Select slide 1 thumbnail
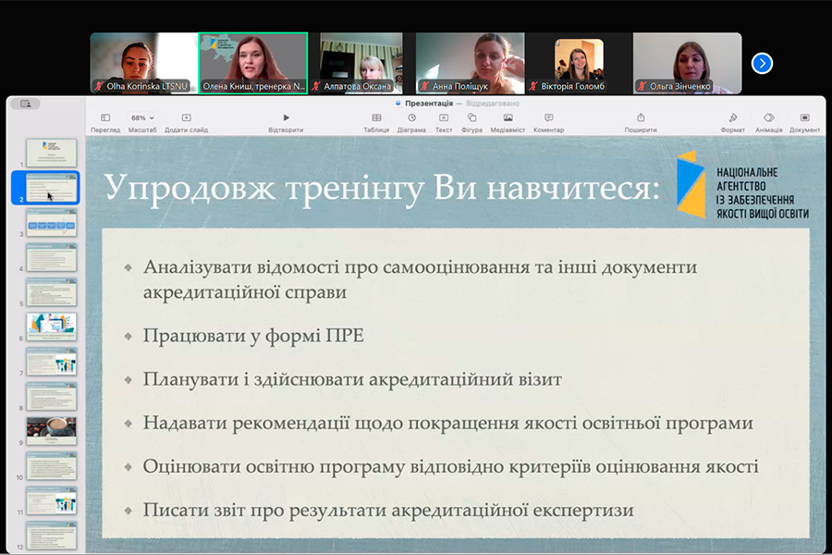This screenshot has width=832, height=555. (52, 153)
